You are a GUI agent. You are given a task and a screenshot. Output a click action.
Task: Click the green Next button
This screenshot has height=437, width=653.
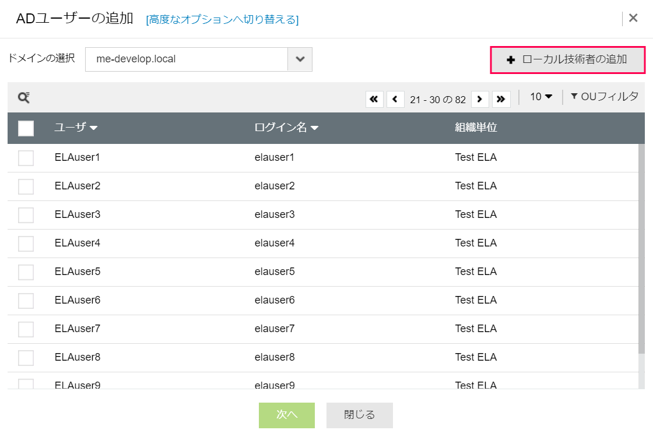(287, 415)
